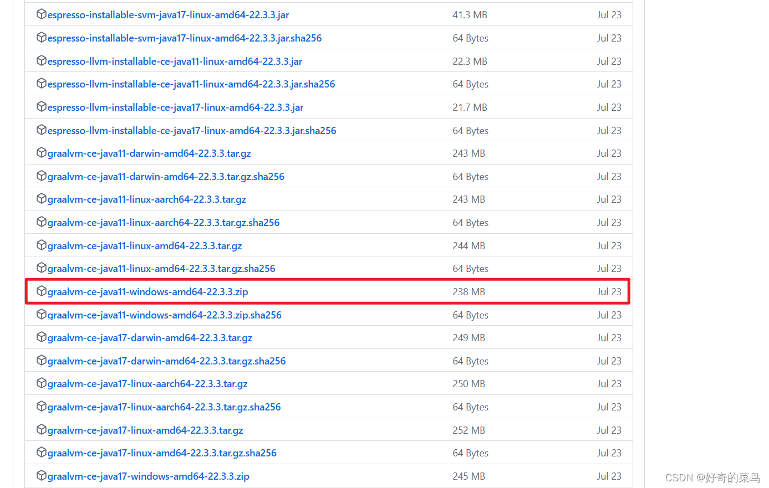Download graalvm-ce-java17-windows-amd64-22.3.3.zip
The image size is (769, 488).
(149, 476)
